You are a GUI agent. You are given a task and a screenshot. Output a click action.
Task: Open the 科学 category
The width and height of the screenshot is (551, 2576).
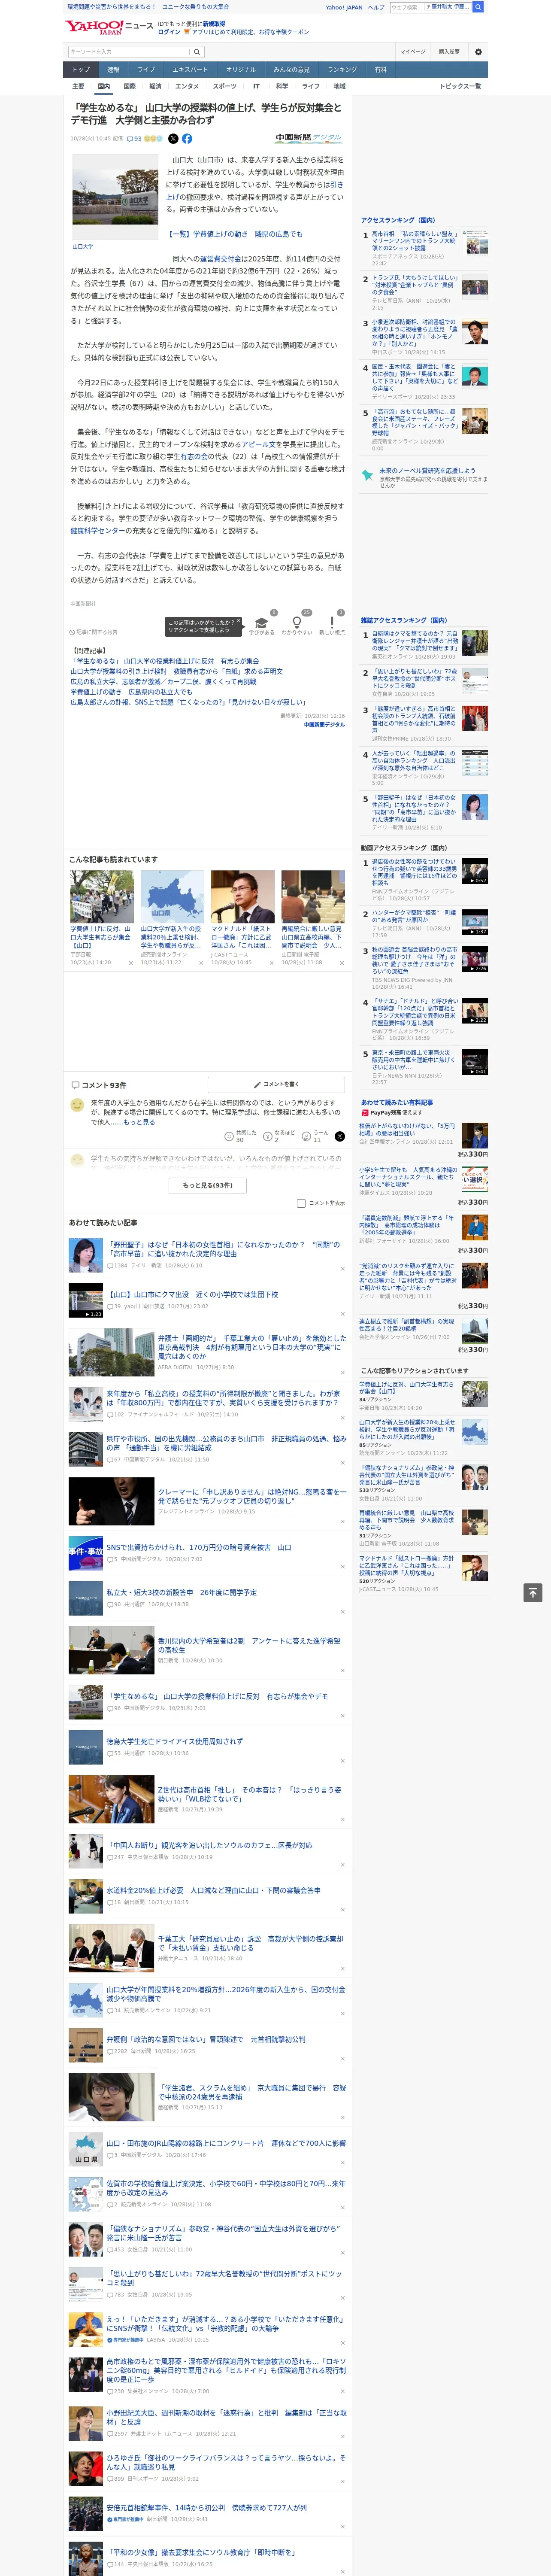[x=282, y=86]
